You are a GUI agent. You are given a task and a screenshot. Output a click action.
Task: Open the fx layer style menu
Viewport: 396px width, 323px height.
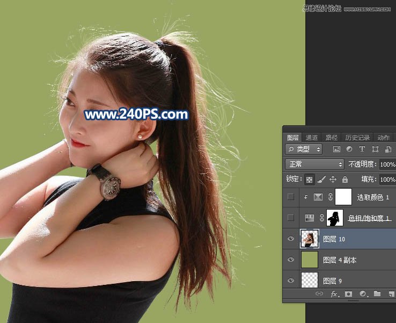click(334, 293)
